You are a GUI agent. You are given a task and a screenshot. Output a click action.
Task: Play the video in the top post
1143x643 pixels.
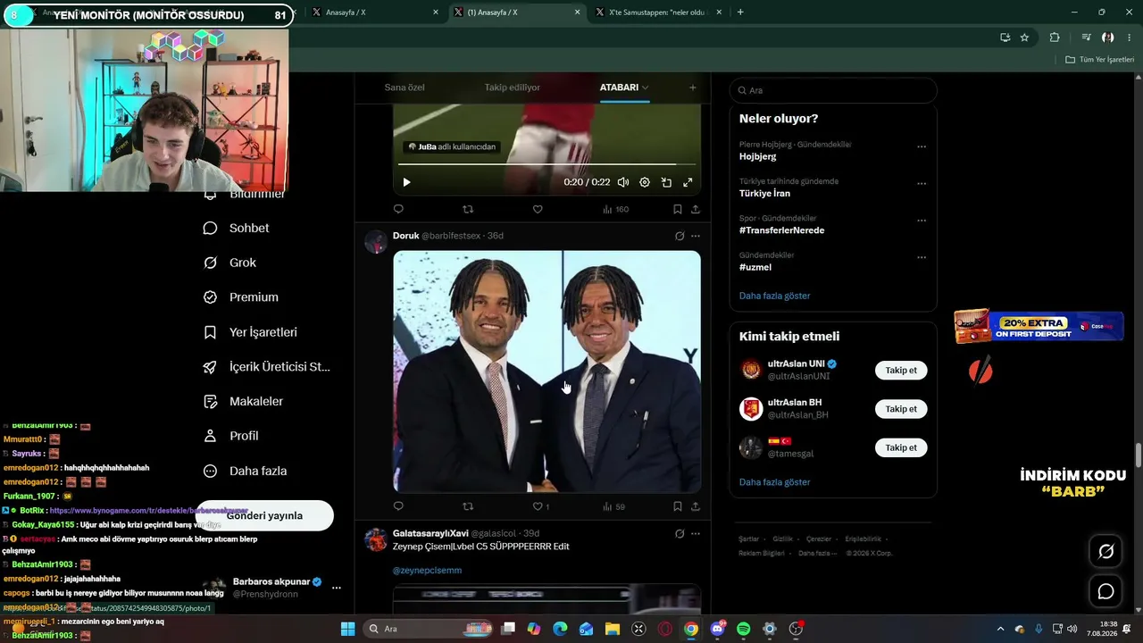[x=406, y=182]
